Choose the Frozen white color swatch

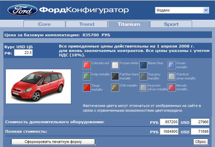(115, 65)
